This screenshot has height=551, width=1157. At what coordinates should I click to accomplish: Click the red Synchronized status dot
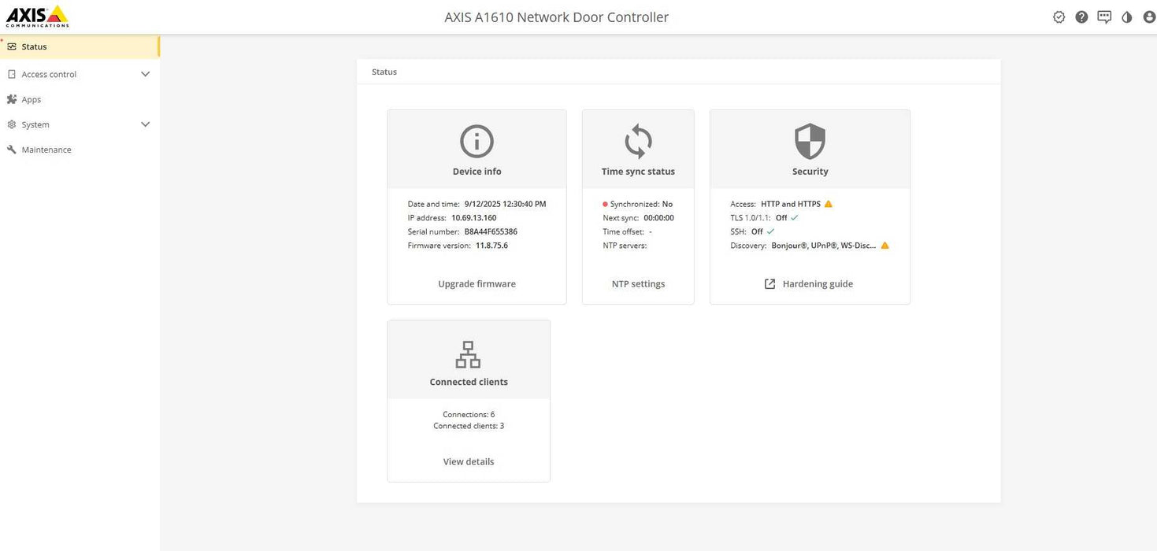tap(606, 204)
